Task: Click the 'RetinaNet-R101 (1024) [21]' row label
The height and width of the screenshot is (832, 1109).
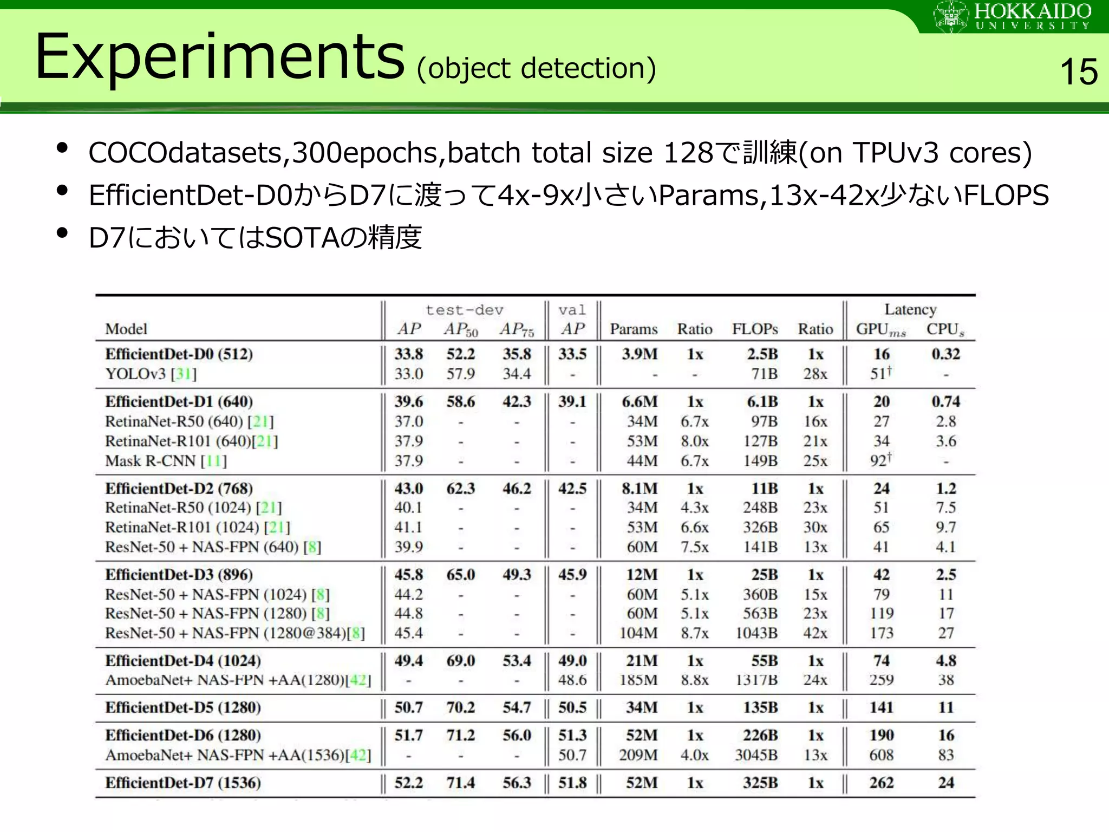Action: (198, 528)
